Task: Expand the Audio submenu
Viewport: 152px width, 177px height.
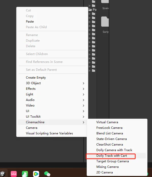Action: coord(52,100)
